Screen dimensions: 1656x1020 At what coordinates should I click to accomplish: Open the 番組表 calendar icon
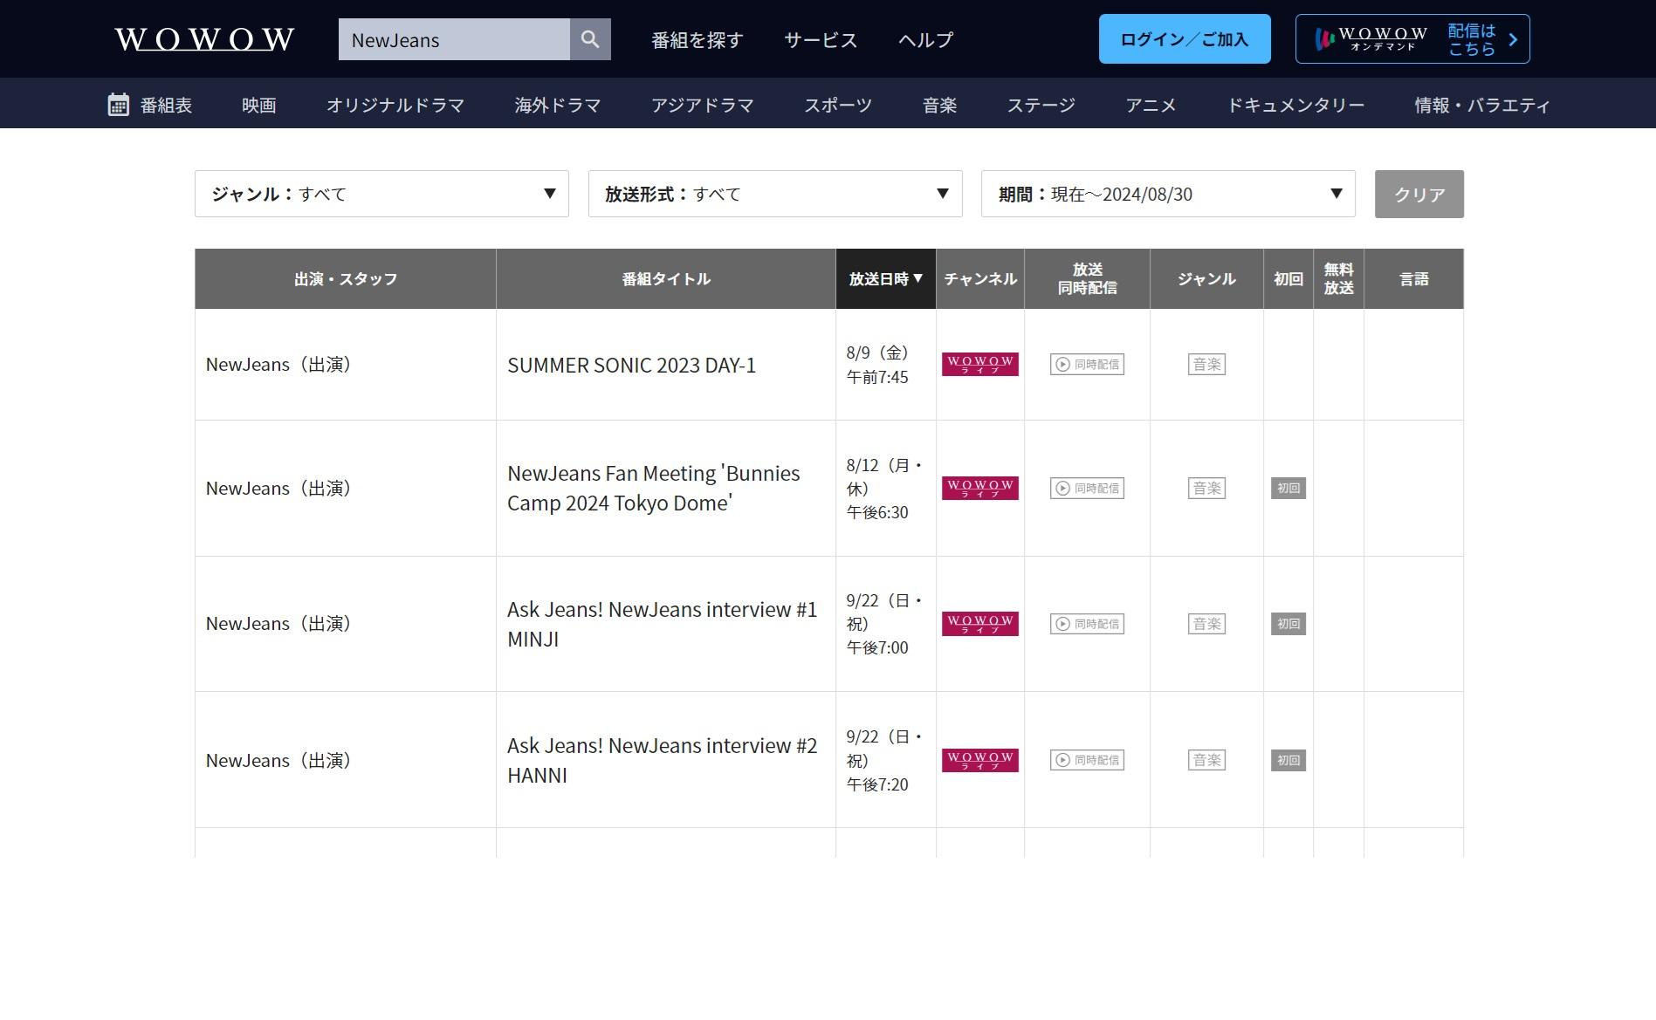click(x=118, y=105)
